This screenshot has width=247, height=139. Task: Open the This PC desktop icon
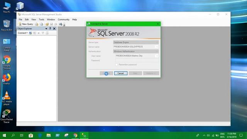tap(7, 7)
